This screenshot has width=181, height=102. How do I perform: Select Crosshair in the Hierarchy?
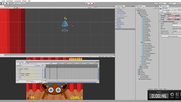coord(119,10)
